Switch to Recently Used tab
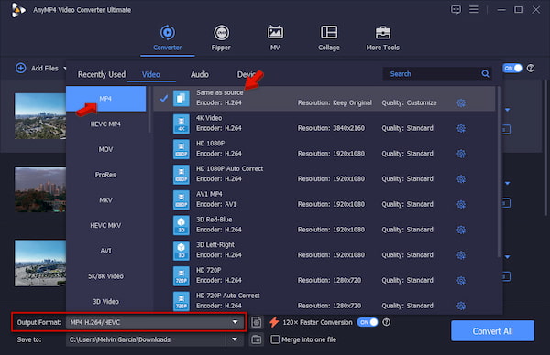This screenshot has height=355, width=550. tap(102, 74)
